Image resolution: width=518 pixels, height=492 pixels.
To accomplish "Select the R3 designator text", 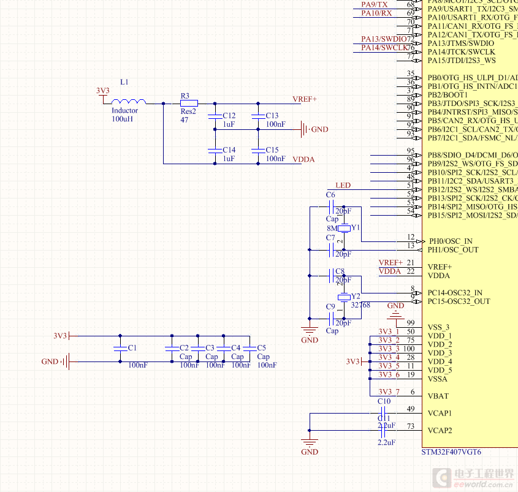I will point(185,96).
